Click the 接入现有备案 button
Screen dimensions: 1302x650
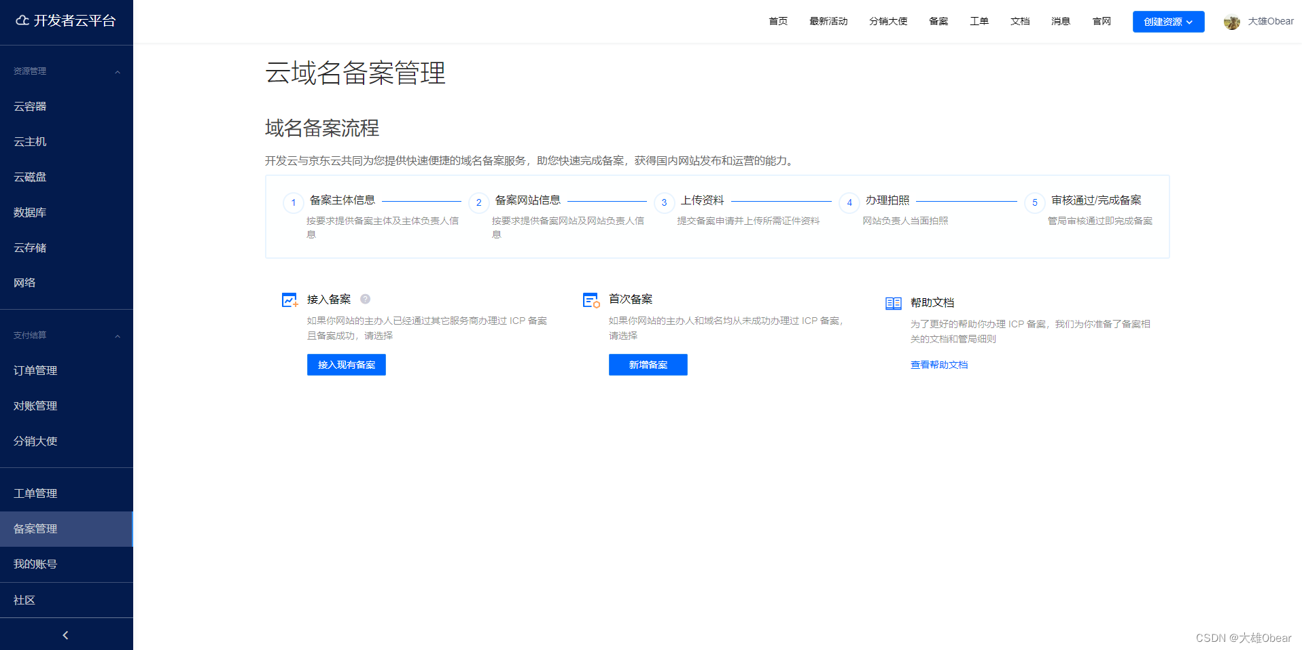(x=346, y=365)
